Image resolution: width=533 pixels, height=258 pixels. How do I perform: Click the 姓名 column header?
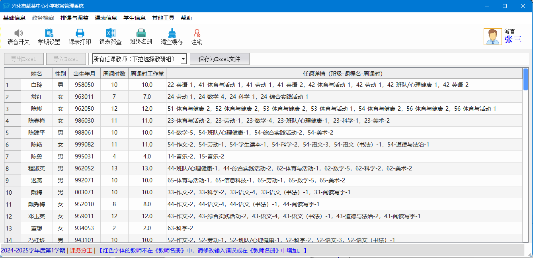pyautogui.click(x=37, y=74)
